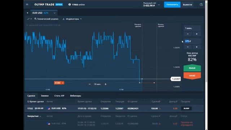Viewport: 231px width, 130px height.
Task: Switch to the Сделки tab
Action: (x=31, y=96)
